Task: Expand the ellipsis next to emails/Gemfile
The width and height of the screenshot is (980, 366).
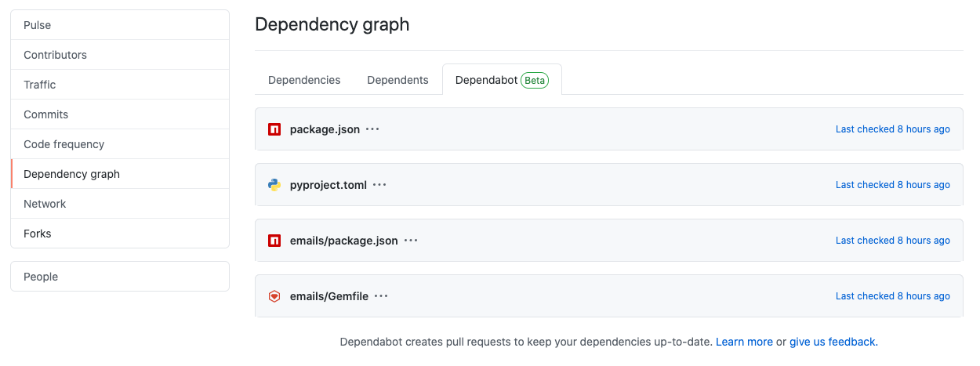Action: coord(381,296)
